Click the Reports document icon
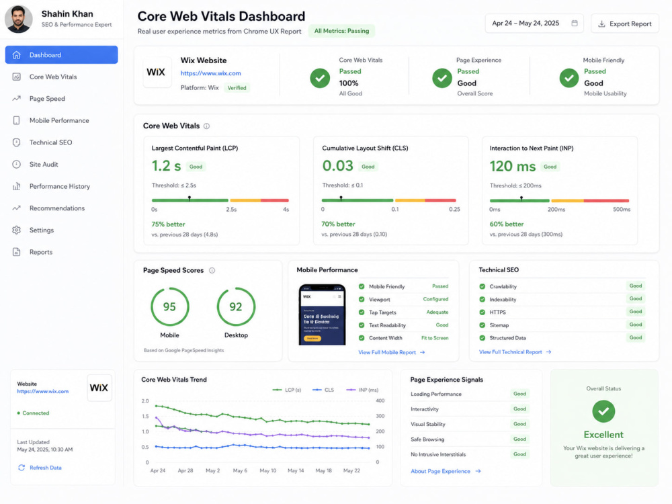This screenshot has width=672, height=504. tap(16, 252)
